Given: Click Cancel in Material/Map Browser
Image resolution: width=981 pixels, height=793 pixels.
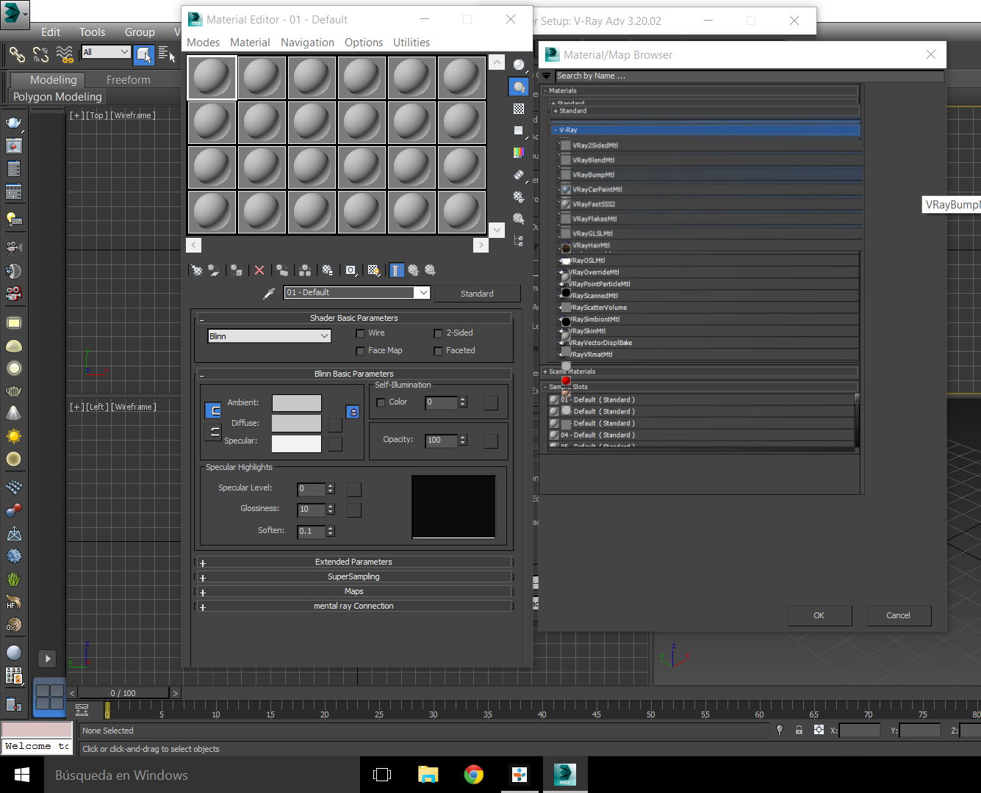Looking at the screenshot, I should click(898, 615).
